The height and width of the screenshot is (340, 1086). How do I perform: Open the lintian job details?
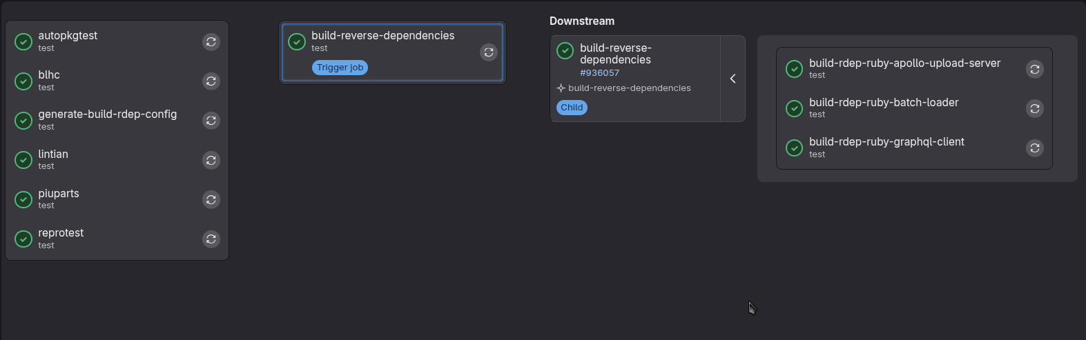[53, 154]
